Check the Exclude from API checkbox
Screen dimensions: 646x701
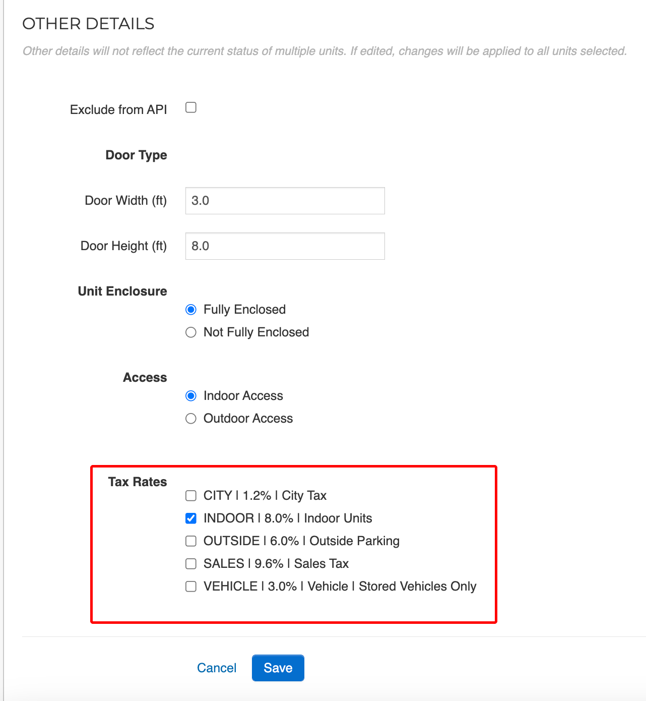pyautogui.click(x=191, y=107)
